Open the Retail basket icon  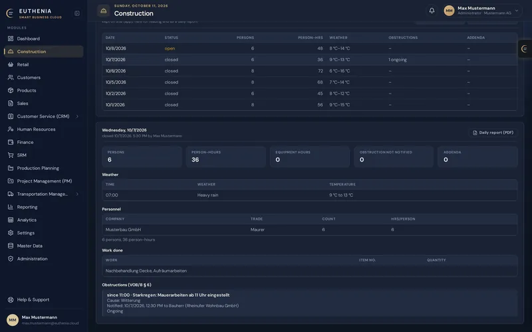click(11, 64)
